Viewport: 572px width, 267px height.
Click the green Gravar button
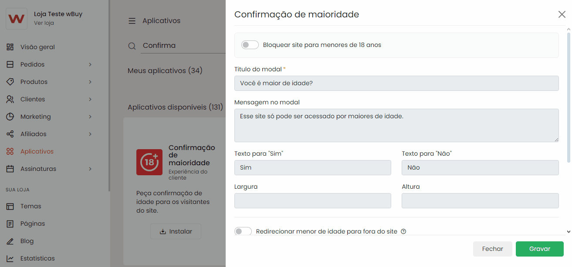click(x=539, y=249)
